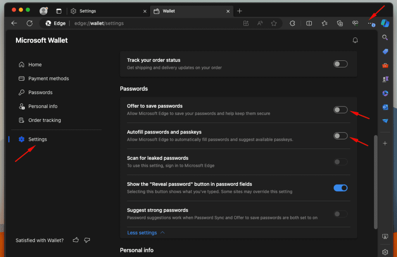The width and height of the screenshot is (397, 257).
Task: Click the Order tracking link
Action: point(45,120)
